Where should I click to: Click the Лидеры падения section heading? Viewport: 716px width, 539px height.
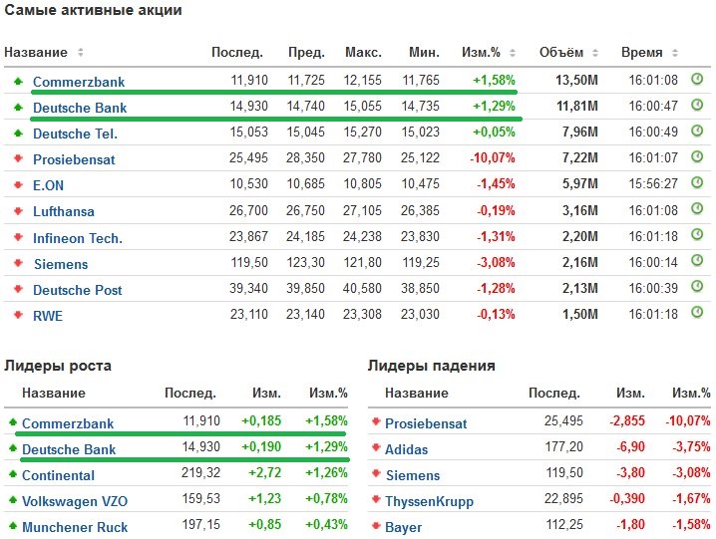click(x=431, y=366)
